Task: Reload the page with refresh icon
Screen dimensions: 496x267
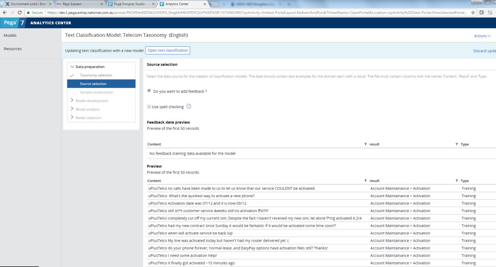Action: [x=20, y=12]
